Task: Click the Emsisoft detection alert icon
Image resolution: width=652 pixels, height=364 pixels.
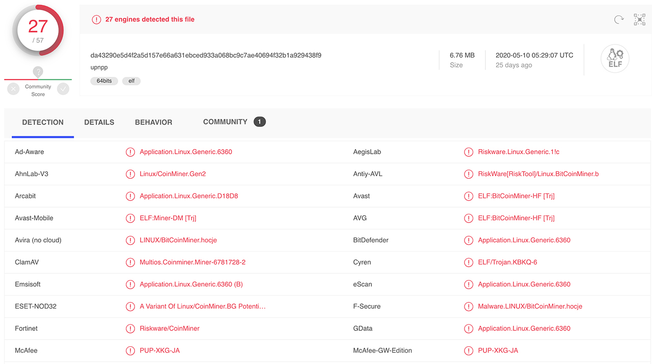Action: (130, 284)
